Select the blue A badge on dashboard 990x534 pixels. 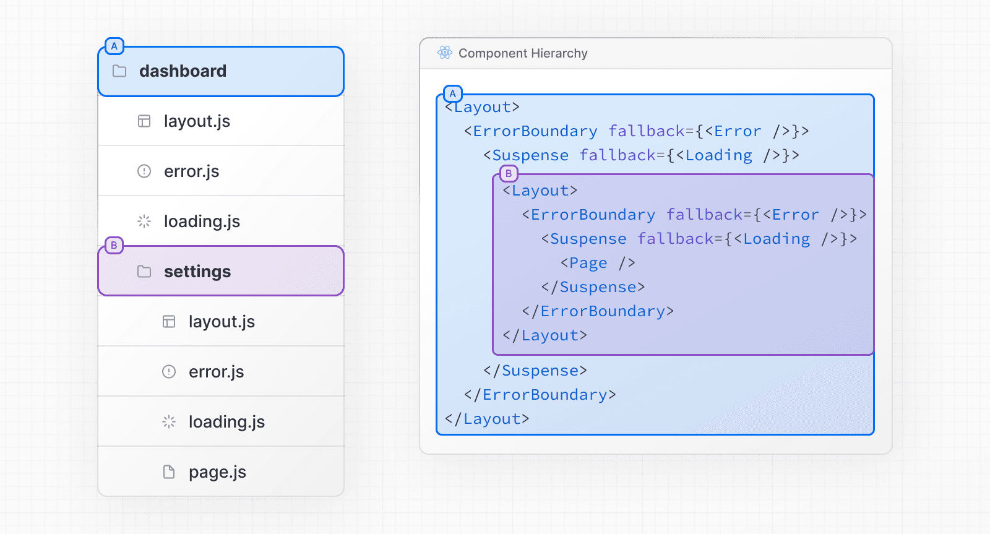(x=114, y=46)
